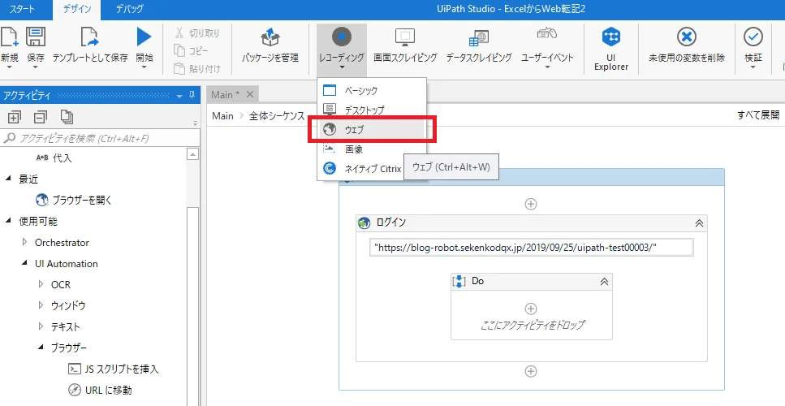This screenshot has height=406, width=785.
Task: Close the Main * tab
Action: (250, 95)
